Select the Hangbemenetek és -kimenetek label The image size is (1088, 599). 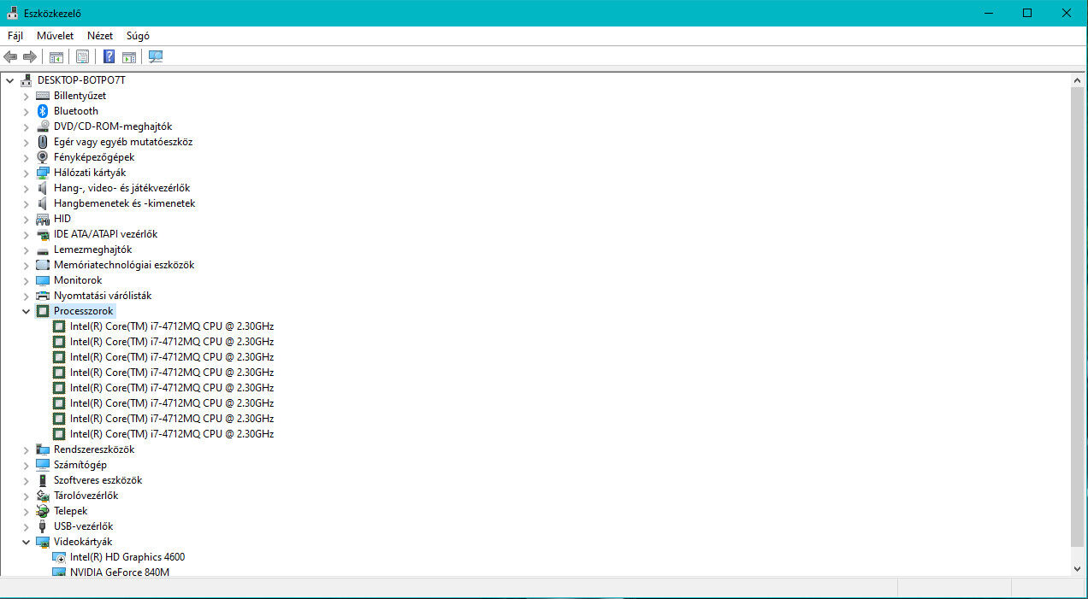[x=124, y=203]
